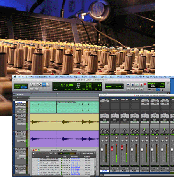Click the transport Record button
Viewport: 174px width, 177px height.
pos(141,85)
